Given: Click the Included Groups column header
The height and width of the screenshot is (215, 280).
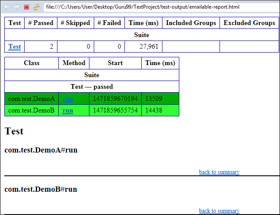Looking at the screenshot, I should click(x=191, y=23).
